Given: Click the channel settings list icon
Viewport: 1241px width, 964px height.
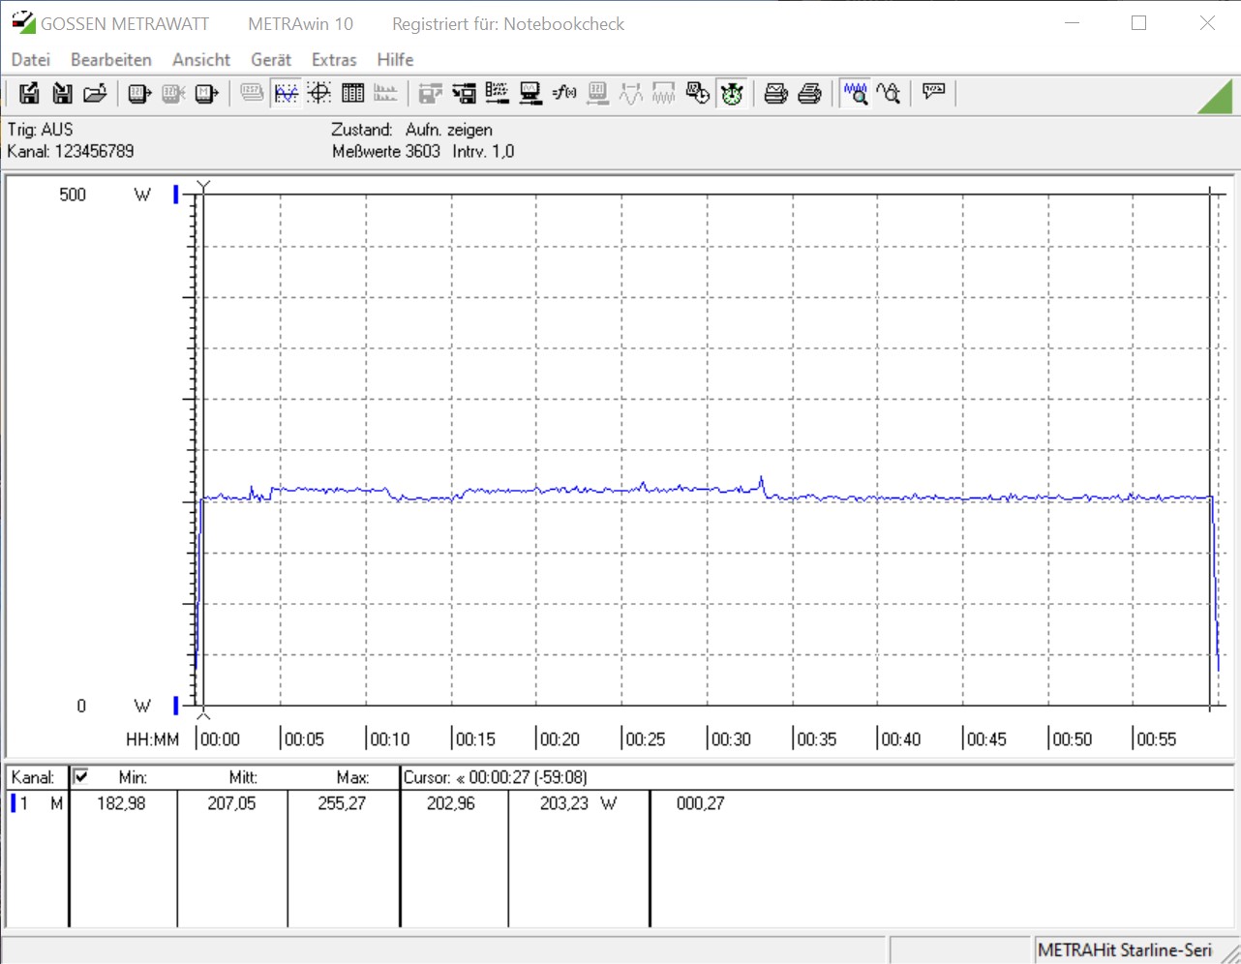Looking at the screenshot, I should pyautogui.click(x=497, y=93).
